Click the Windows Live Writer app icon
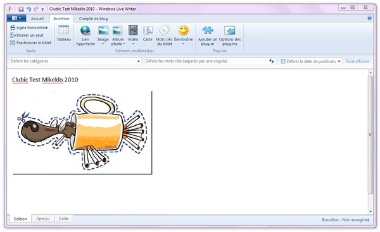This screenshot has height=232, width=380. (x=10, y=9)
